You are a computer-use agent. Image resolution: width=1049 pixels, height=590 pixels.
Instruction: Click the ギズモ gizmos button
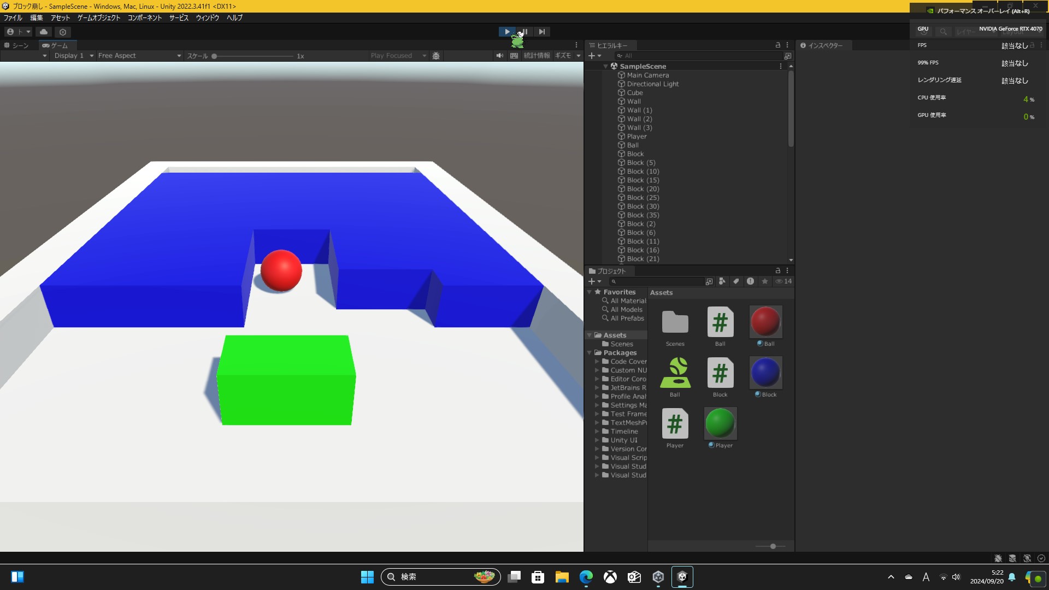tap(563, 56)
